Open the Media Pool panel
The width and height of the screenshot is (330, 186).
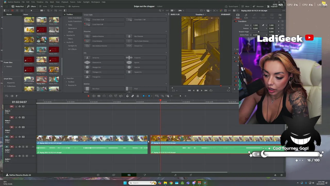click(18, 6)
